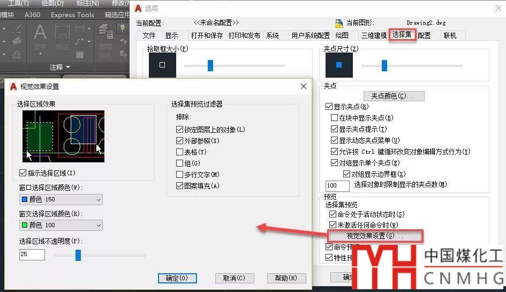Expand dropdown arrow under 文字 tool

coord(40,54)
